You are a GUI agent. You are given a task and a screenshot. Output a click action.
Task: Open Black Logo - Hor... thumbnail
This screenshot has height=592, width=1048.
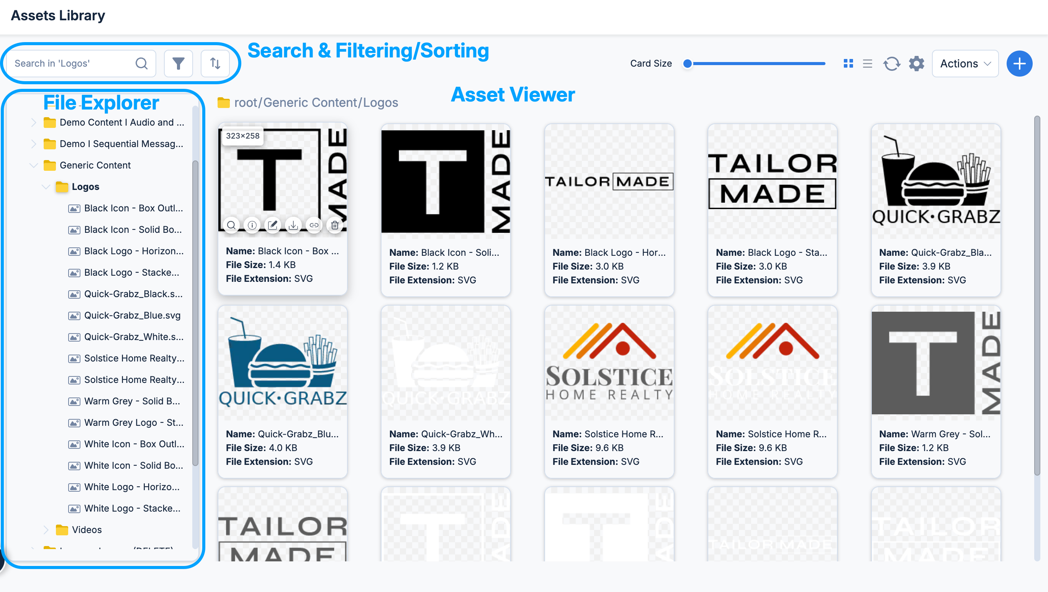(x=609, y=182)
